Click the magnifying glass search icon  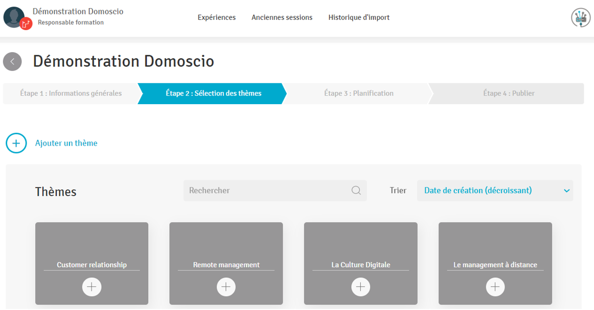click(356, 190)
